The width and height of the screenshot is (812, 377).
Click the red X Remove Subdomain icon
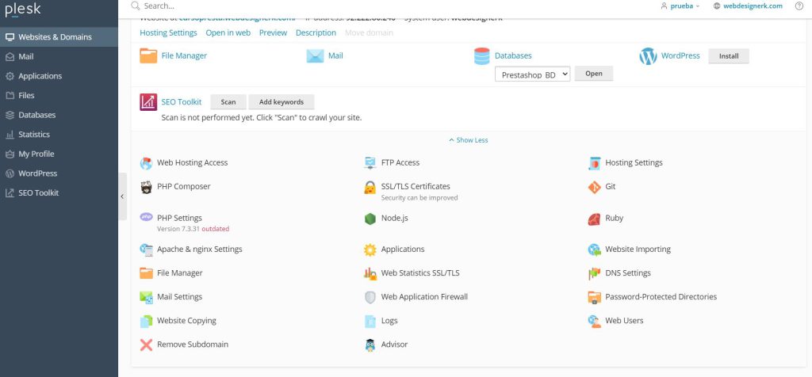click(147, 345)
